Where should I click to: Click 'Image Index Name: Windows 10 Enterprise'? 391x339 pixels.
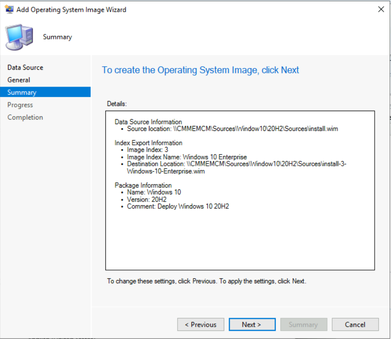(187, 157)
